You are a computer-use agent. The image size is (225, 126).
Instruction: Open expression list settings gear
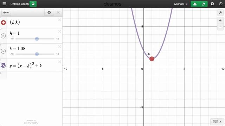coord(49,13)
